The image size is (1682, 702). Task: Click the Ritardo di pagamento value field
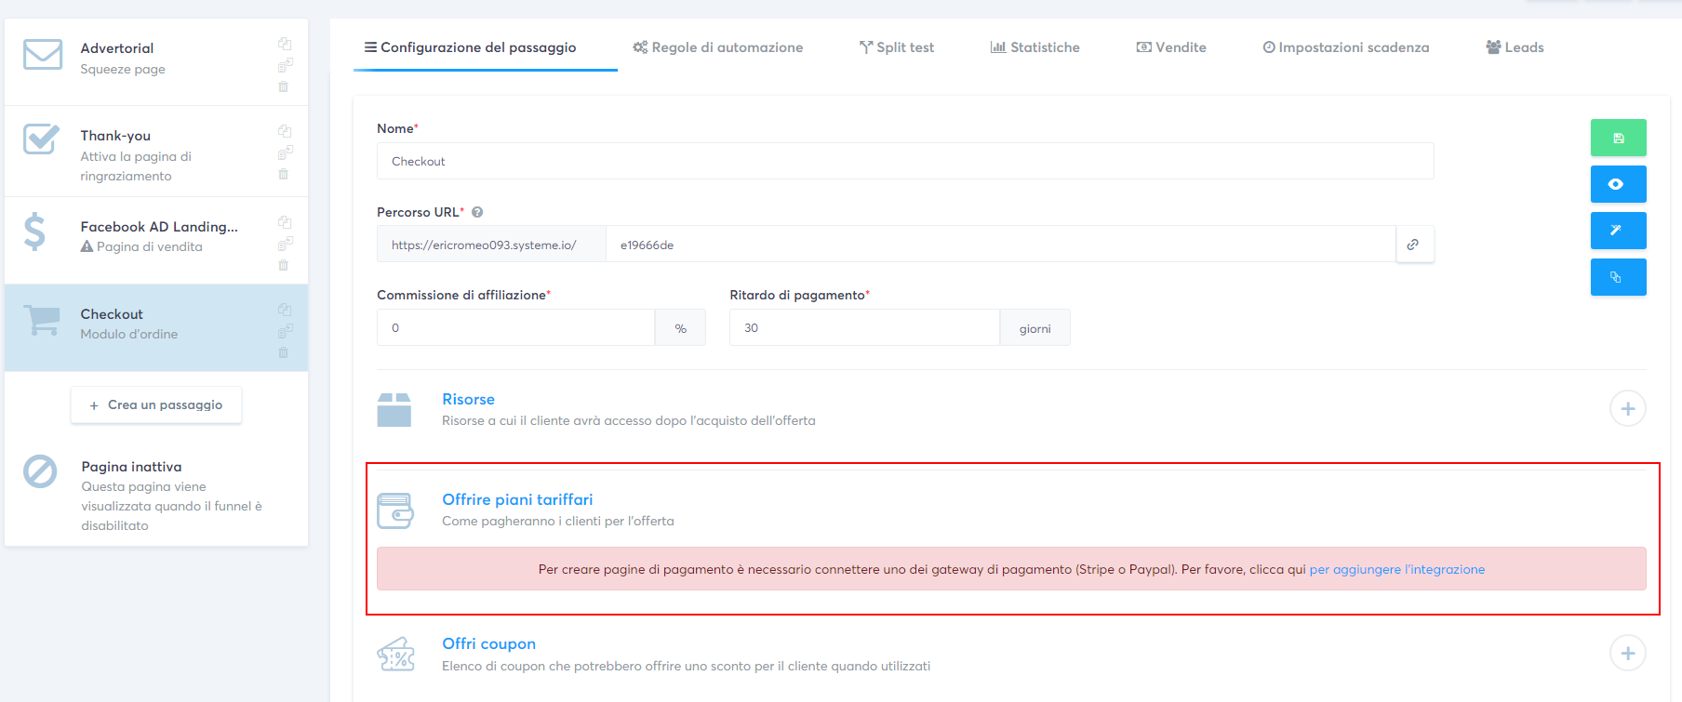(x=863, y=327)
